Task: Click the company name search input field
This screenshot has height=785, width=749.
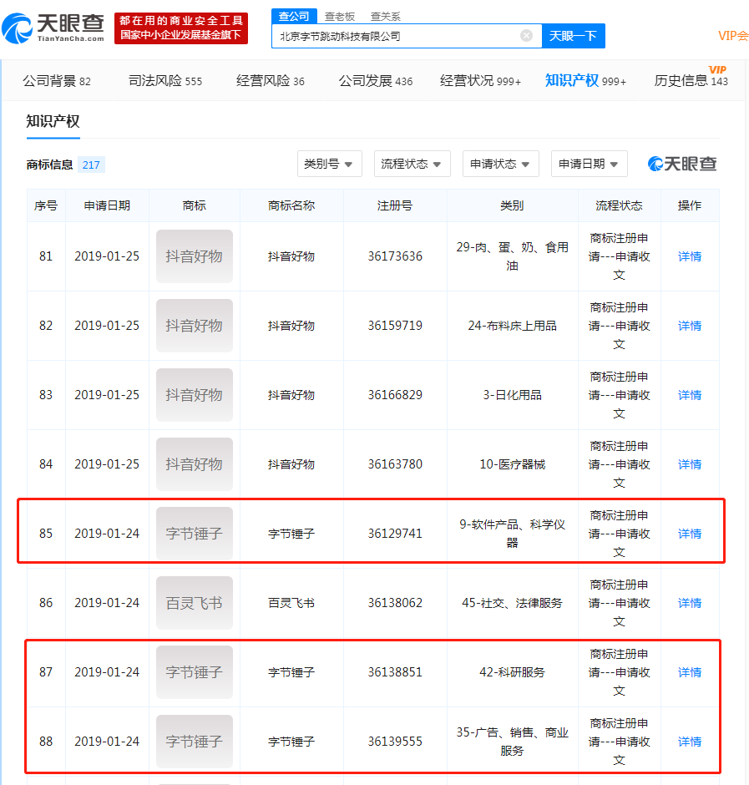Action: pyautogui.click(x=401, y=35)
